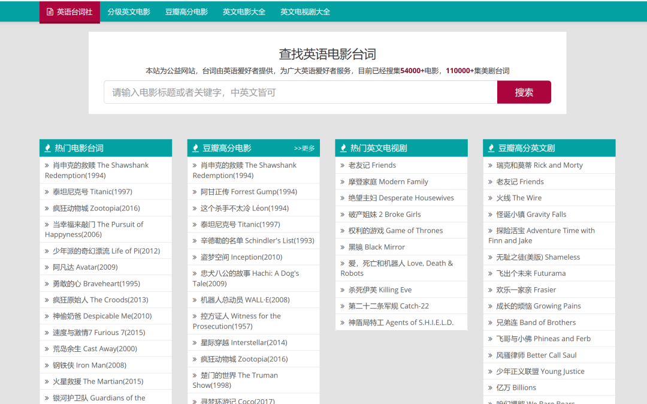Open 速度与激情7 Furious 7(2015) link

[99, 332]
